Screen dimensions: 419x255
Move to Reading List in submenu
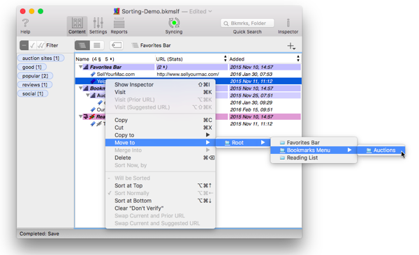314,157
